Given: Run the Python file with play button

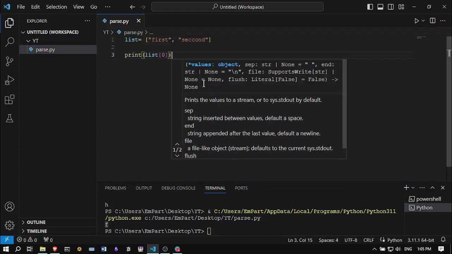Looking at the screenshot, I should (417, 21).
